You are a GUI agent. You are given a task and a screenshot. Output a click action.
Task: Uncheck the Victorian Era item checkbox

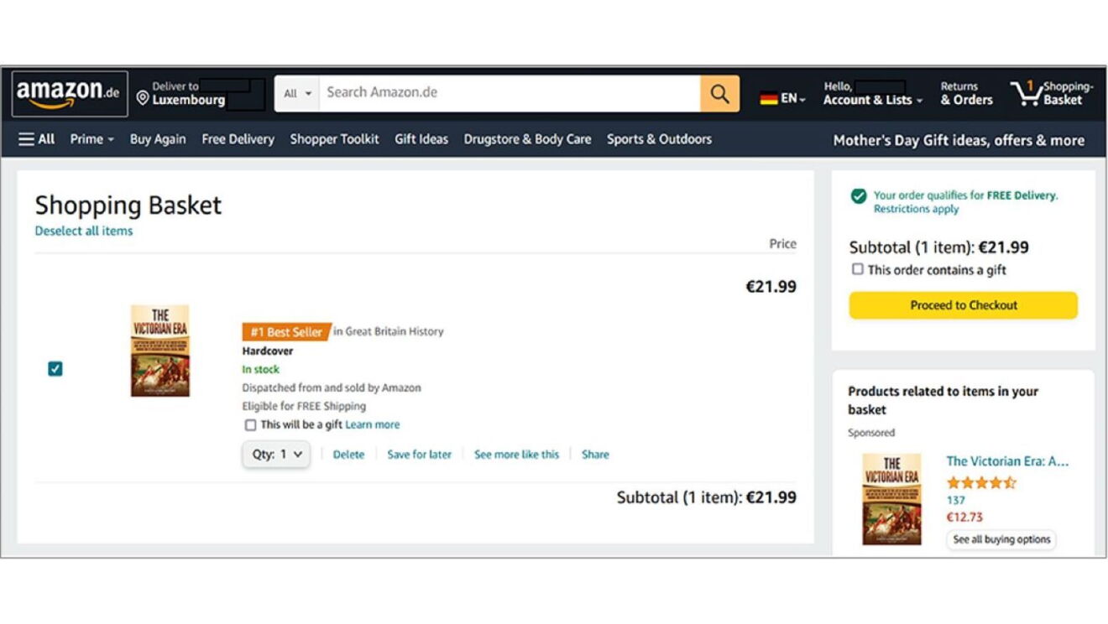pyautogui.click(x=55, y=368)
